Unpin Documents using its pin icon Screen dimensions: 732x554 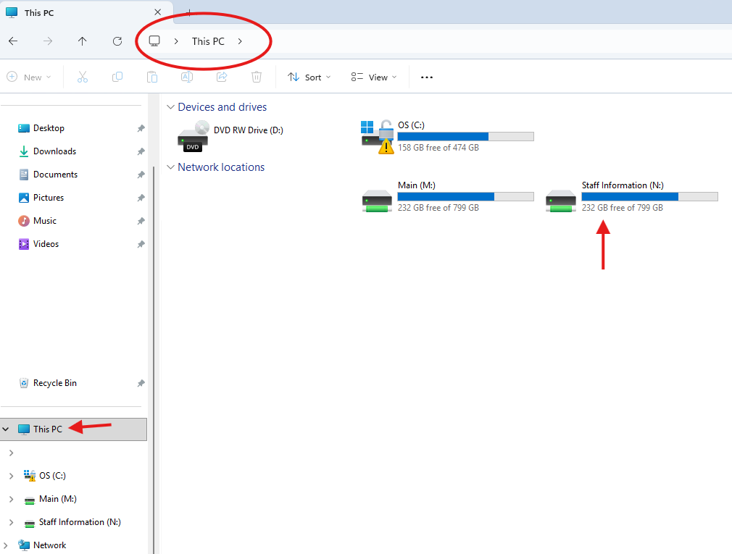point(141,175)
